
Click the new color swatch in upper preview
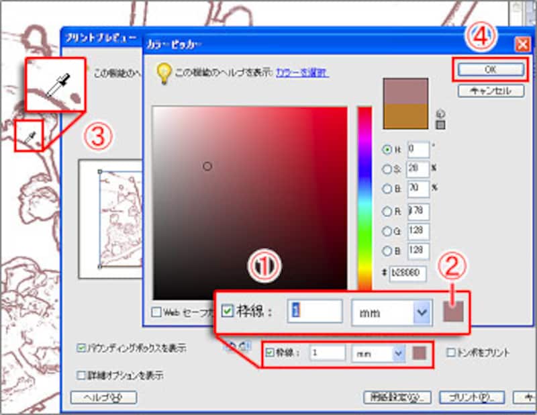coord(405,91)
